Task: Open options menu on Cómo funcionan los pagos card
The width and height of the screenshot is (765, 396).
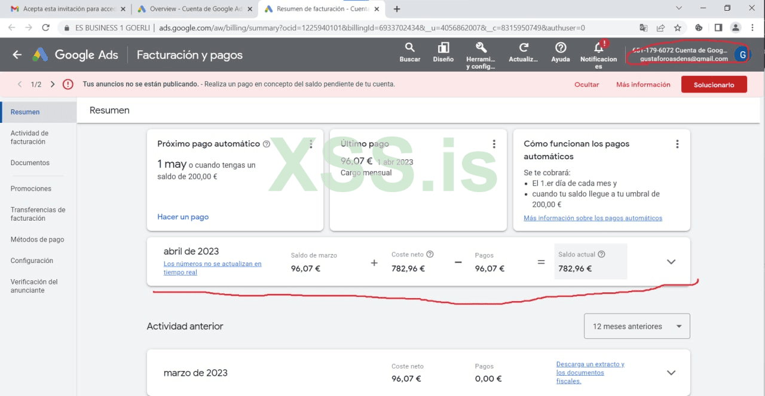Action: (x=677, y=144)
